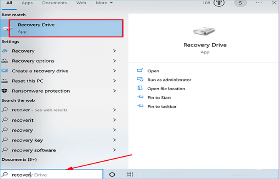
Task: Choose Pin to taskbar
Action: pos(162,106)
